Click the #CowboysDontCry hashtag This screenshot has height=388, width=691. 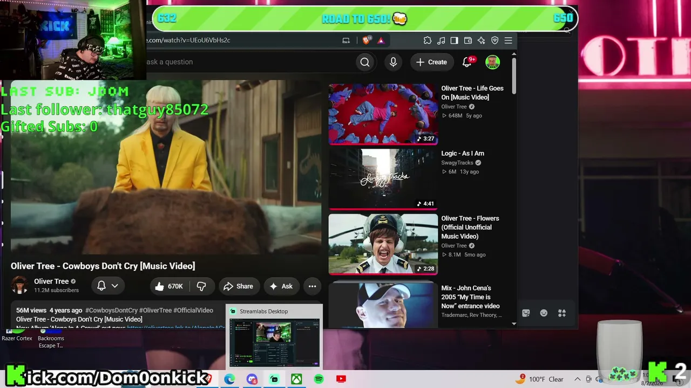pyautogui.click(x=111, y=310)
